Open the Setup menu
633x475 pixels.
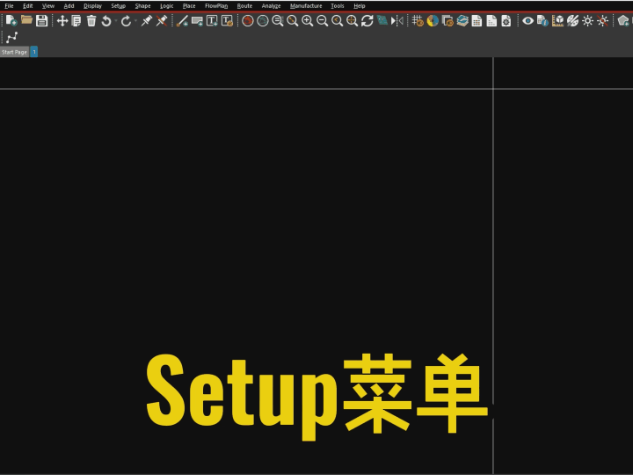point(118,5)
